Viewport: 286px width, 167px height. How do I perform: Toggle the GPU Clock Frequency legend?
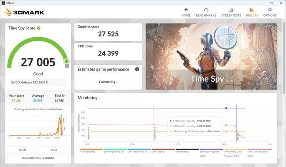click(260, 153)
